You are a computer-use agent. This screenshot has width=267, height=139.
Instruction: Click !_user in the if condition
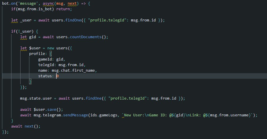pos(26,31)
